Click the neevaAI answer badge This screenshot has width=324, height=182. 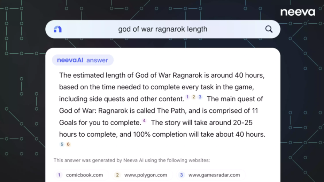tap(83, 60)
